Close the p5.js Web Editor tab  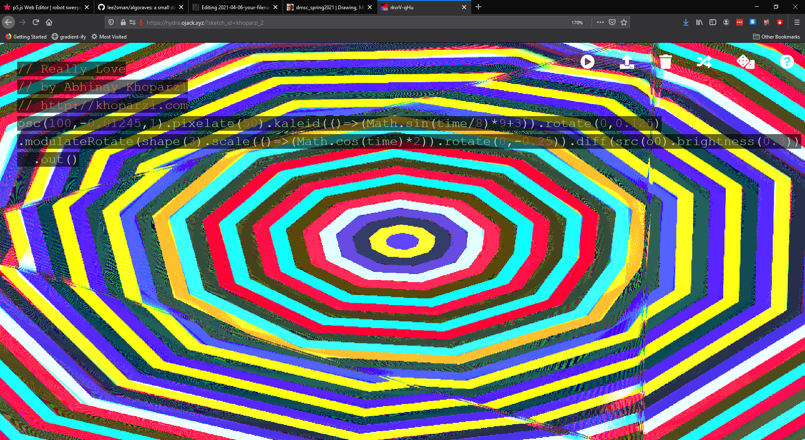[87, 7]
